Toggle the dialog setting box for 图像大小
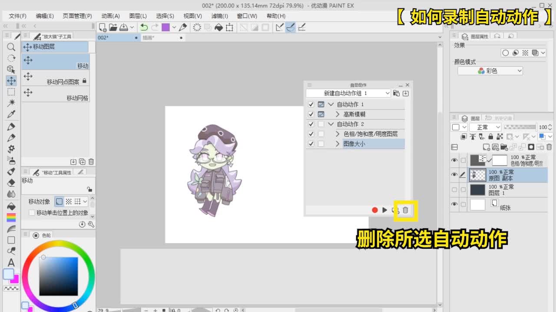The width and height of the screenshot is (556, 312). pos(321,144)
